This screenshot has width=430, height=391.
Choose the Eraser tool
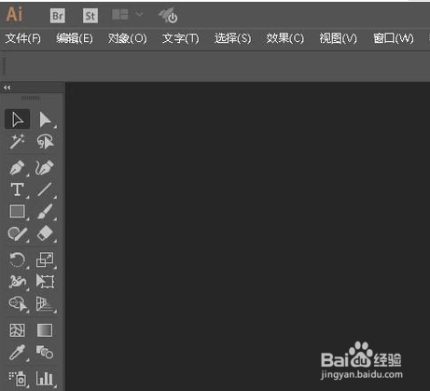click(46, 234)
